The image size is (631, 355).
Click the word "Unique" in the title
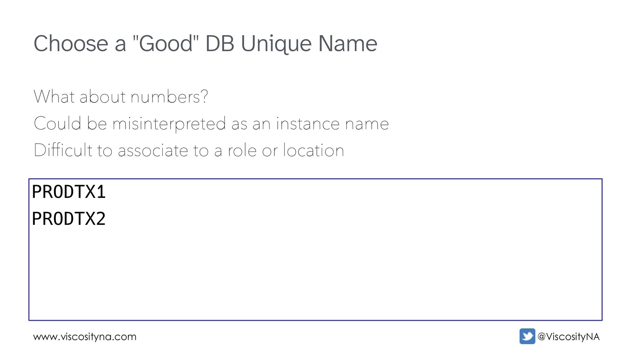(276, 44)
